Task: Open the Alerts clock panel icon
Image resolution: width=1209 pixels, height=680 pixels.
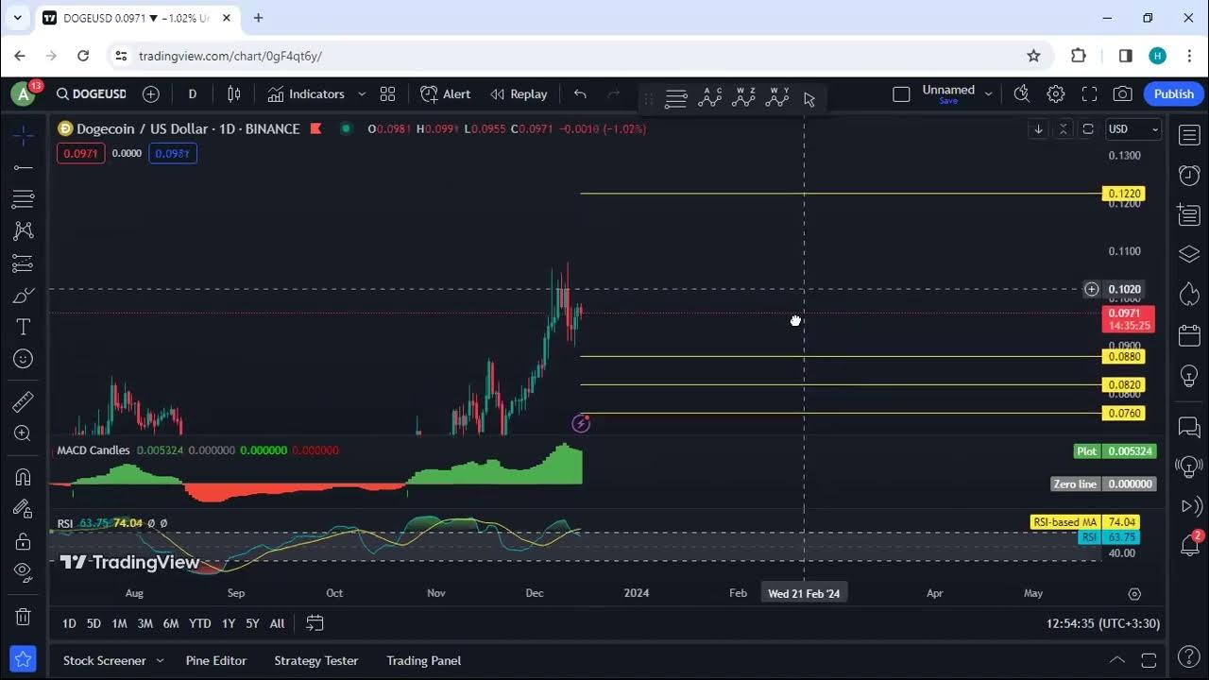Action: 1189,176
